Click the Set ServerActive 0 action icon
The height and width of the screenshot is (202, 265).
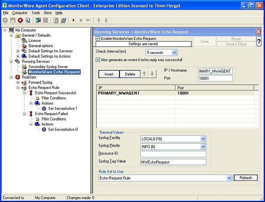tap(44, 130)
